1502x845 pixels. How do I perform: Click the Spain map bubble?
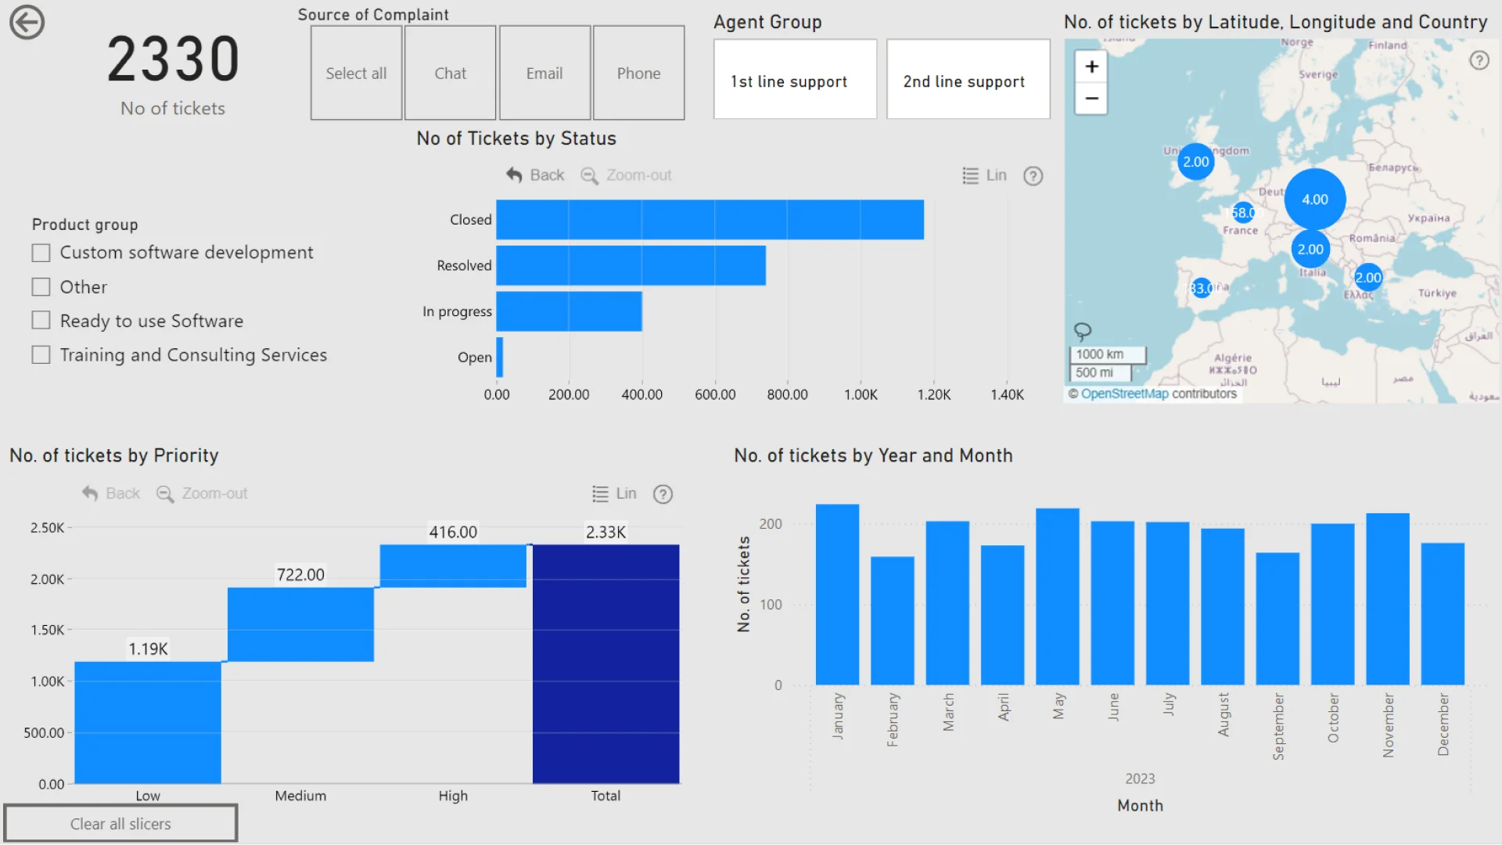click(1201, 288)
